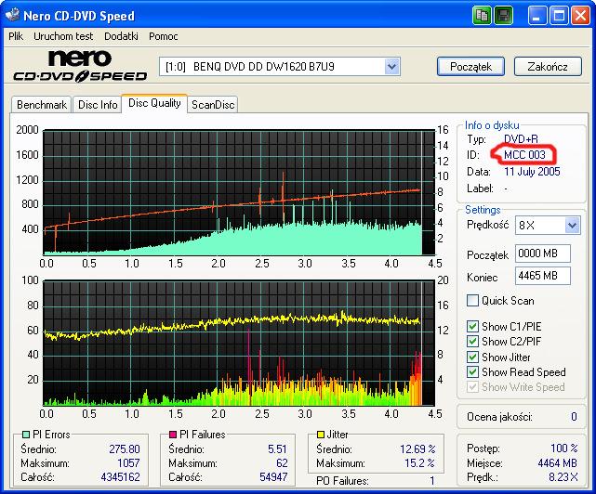
Task: Click the Nero app icon in title bar
Action: tap(12, 15)
